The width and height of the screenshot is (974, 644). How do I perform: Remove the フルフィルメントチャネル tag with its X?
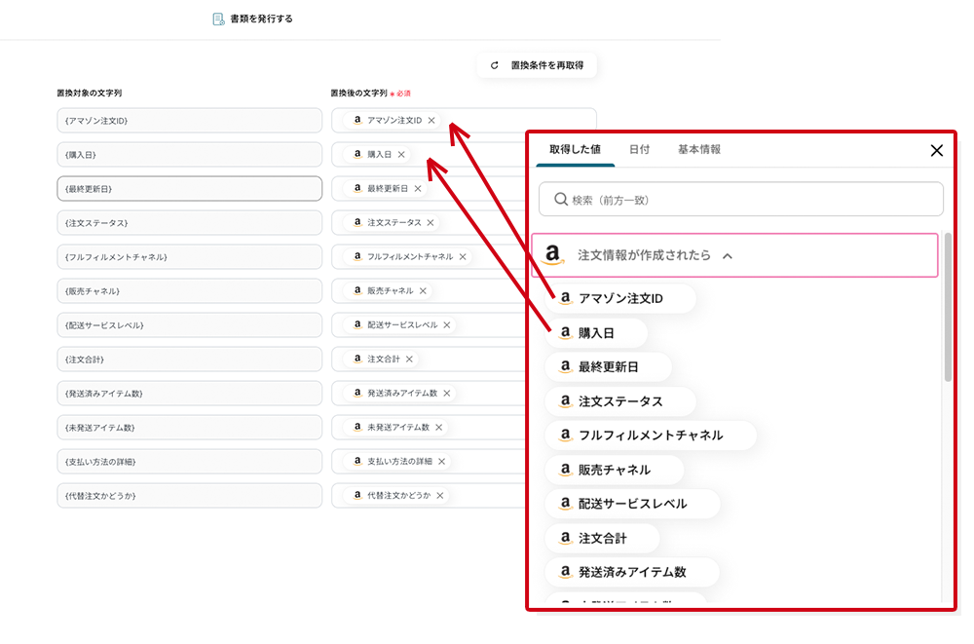pyautogui.click(x=462, y=257)
